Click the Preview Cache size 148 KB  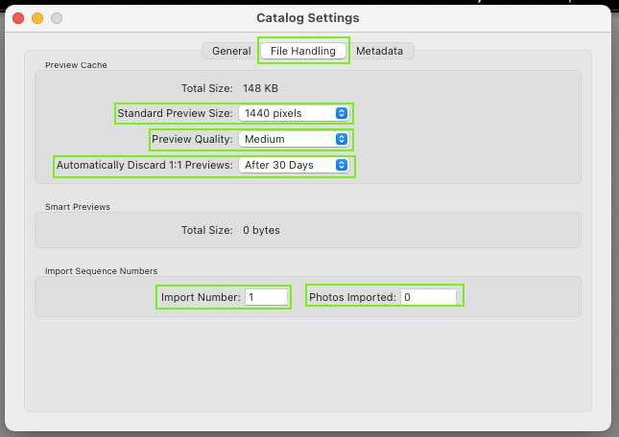coord(260,88)
